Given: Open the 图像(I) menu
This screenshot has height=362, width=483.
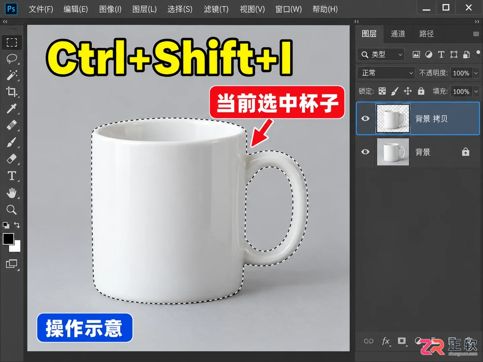Looking at the screenshot, I should tap(110, 9).
